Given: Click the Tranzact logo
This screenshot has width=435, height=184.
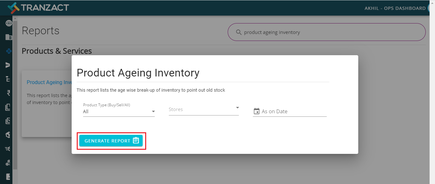Looking at the screenshot, I should click(38, 8).
